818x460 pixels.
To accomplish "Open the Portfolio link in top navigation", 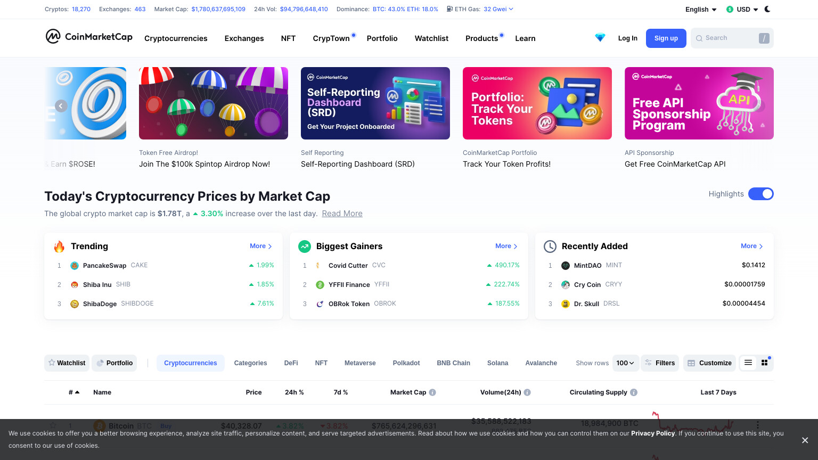I will pyautogui.click(x=382, y=38).
